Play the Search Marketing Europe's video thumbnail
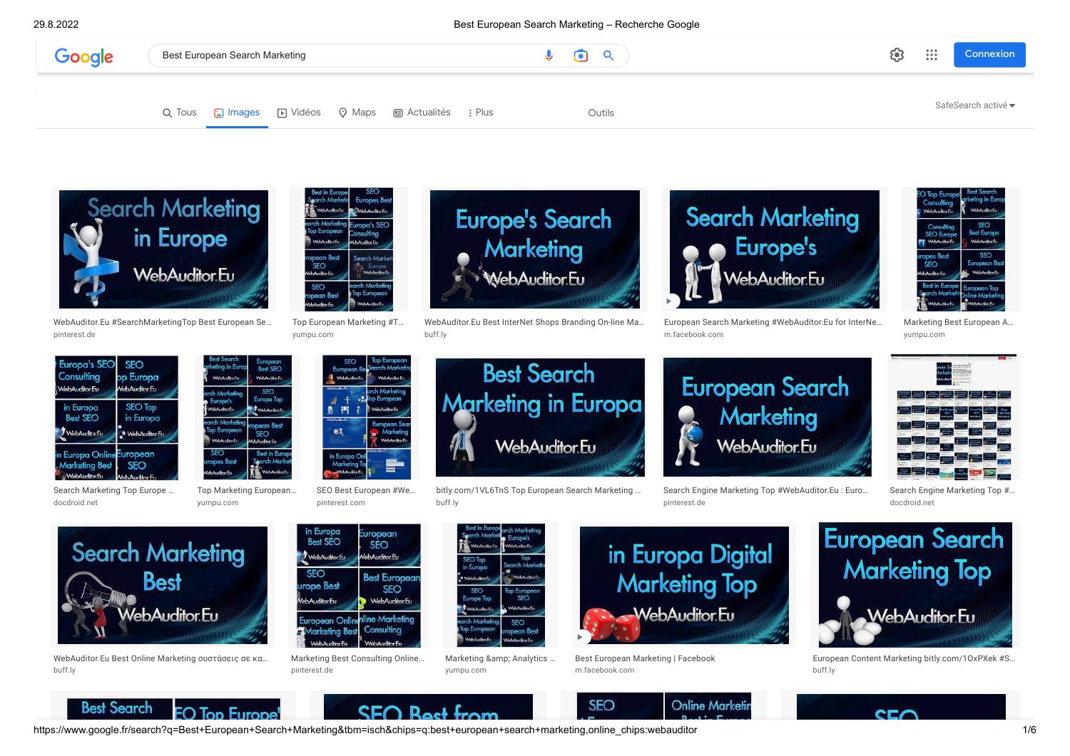This screenshot has height=756, width=1070. [669, 301]
